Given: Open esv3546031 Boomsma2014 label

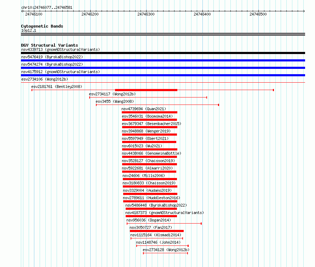Looking at the screenshot, I should (x=147, y=116).
